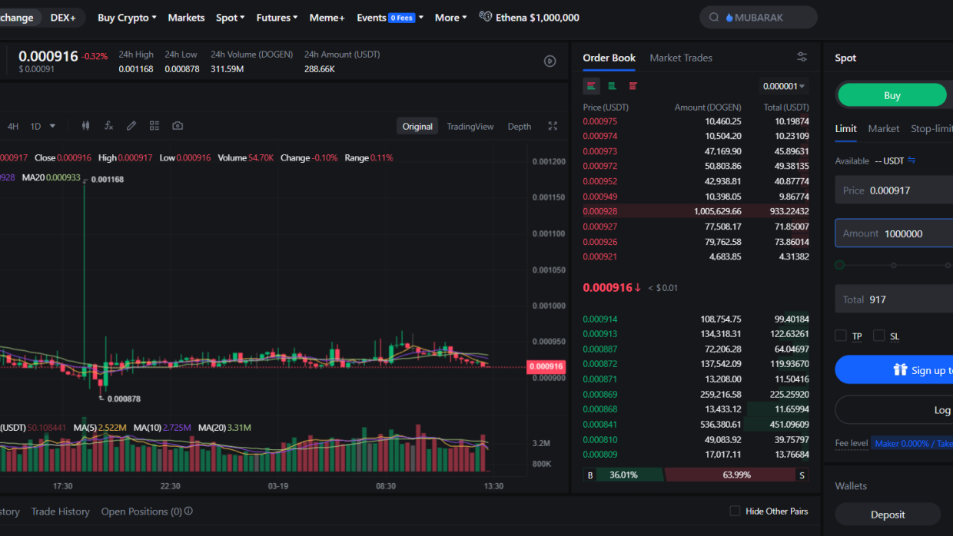Click ask price 0.000928 in order book
The width and height of the screenshot is (953, 536).
point(599,211)
